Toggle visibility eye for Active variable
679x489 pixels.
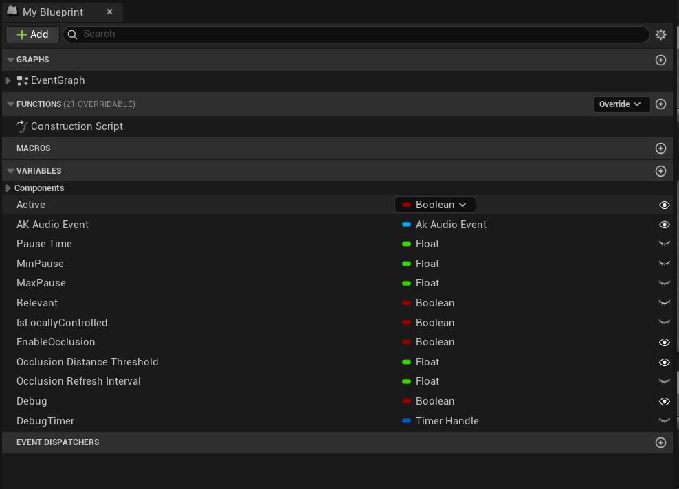[665, 205]
